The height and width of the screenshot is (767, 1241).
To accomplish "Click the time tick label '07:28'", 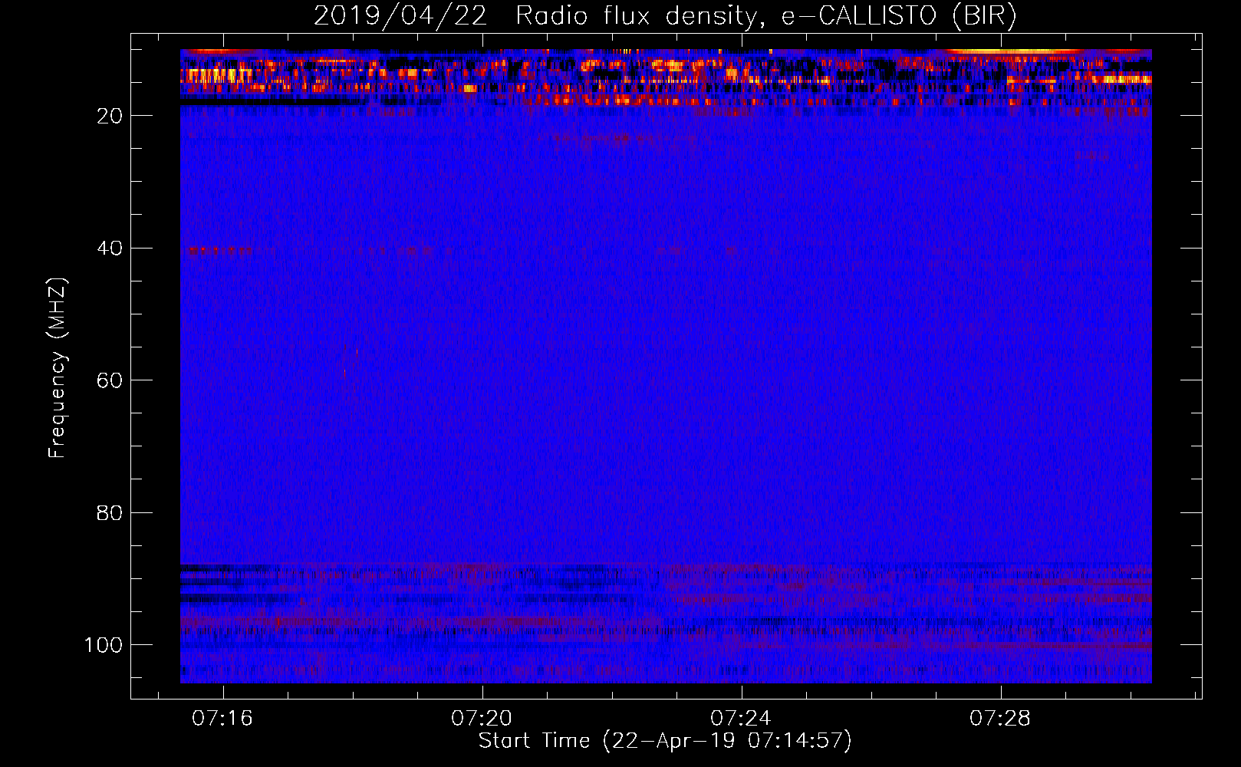I will [1000, 719].
